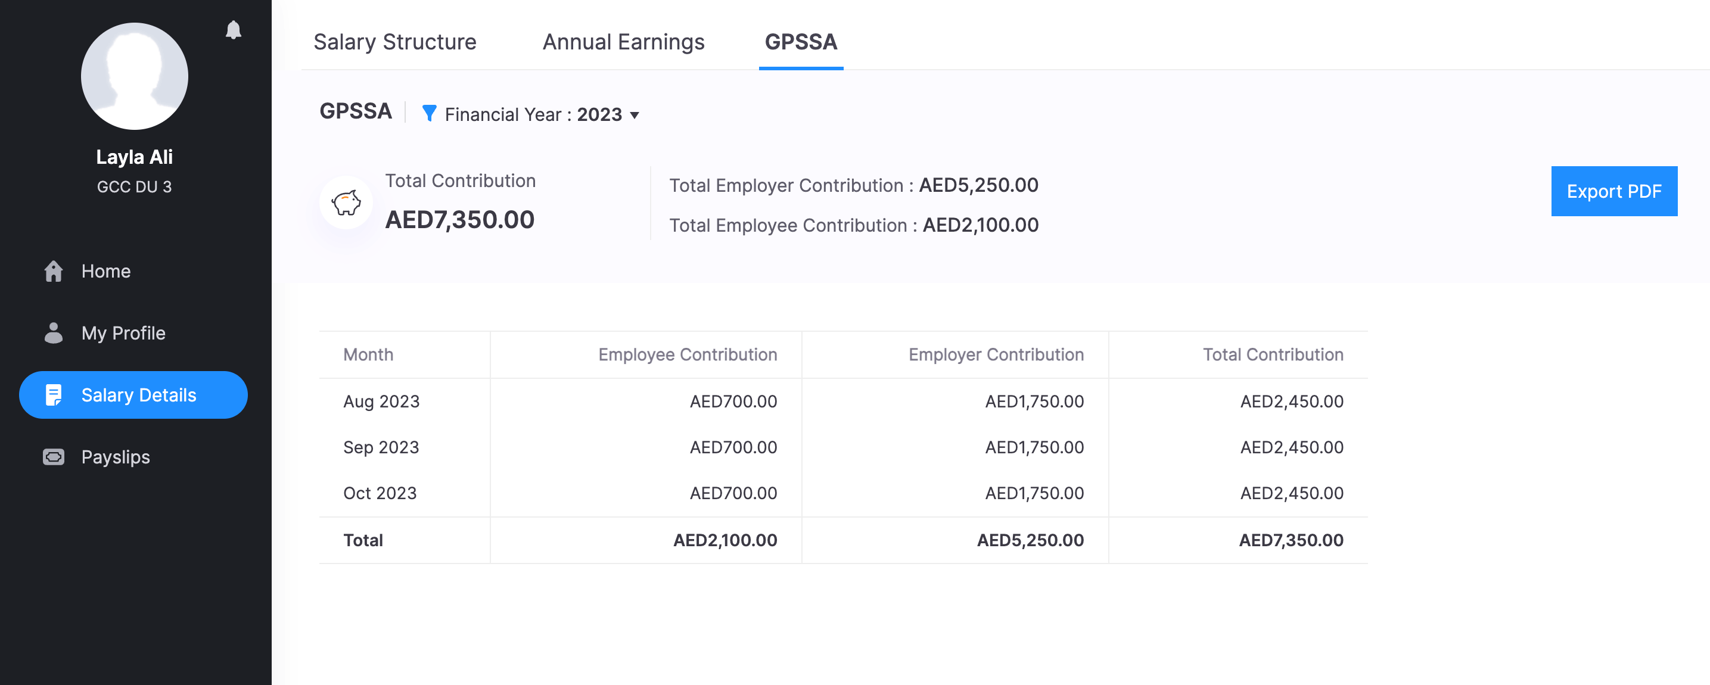Open Payslips from the sidebar
Viewport: 1710px width, 685px height.
(115, 457)
